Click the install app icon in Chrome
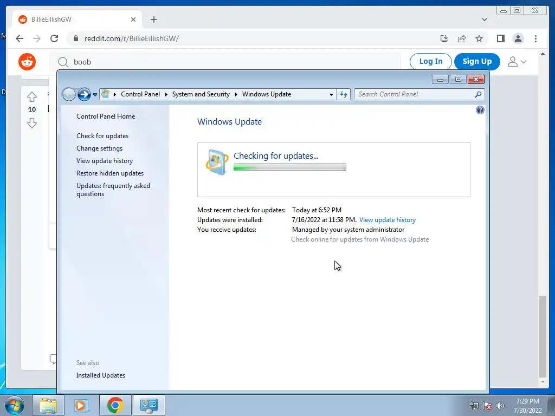This screenshot has height=416, width=555. point(444,38)
